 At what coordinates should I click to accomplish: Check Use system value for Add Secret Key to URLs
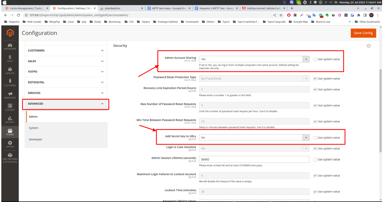point(315,137)
